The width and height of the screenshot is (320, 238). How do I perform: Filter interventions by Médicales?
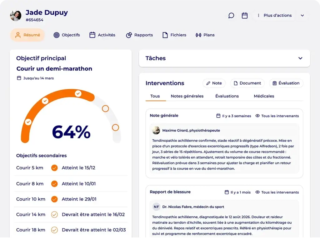[x=264, y=96]
